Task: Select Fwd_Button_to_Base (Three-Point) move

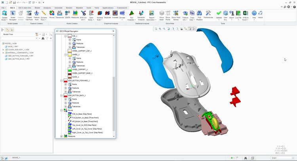Action: point(85,117)
